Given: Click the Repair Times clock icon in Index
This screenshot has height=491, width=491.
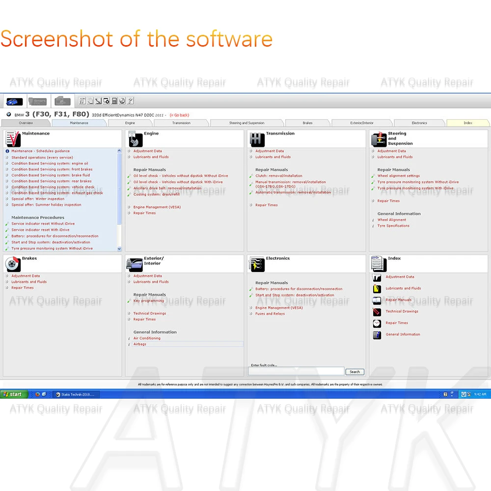Looking at the screenshot, I should (x=377, y=324).
